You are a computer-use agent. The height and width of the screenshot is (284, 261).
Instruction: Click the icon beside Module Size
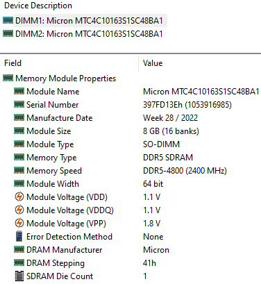19,131
